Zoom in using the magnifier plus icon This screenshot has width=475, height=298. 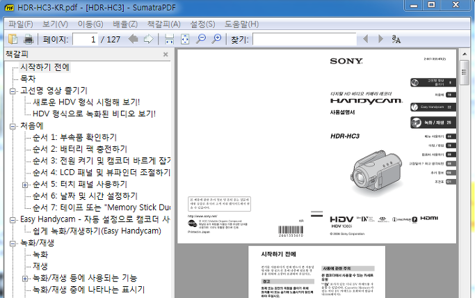tap(216, 39)
